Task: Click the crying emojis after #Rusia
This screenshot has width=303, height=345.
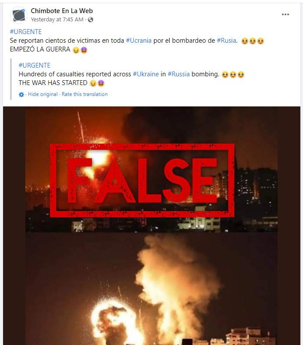Action: click(253, 41)
